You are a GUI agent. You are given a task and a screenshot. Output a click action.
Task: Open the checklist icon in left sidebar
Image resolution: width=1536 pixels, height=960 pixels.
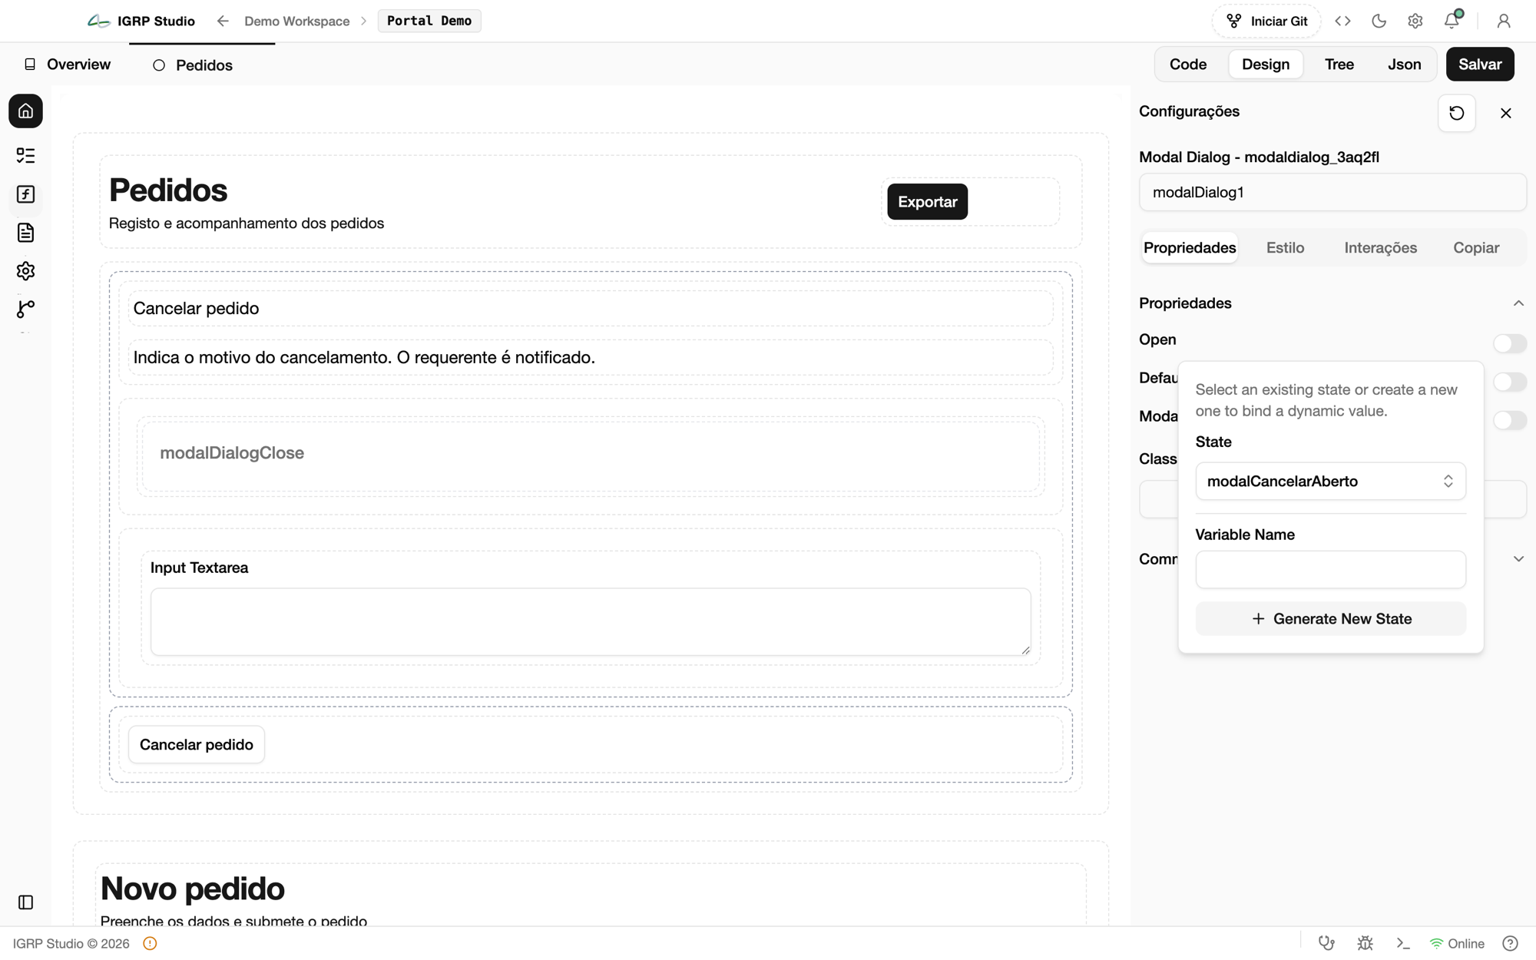pyautogui.click(x=25, y=156)
